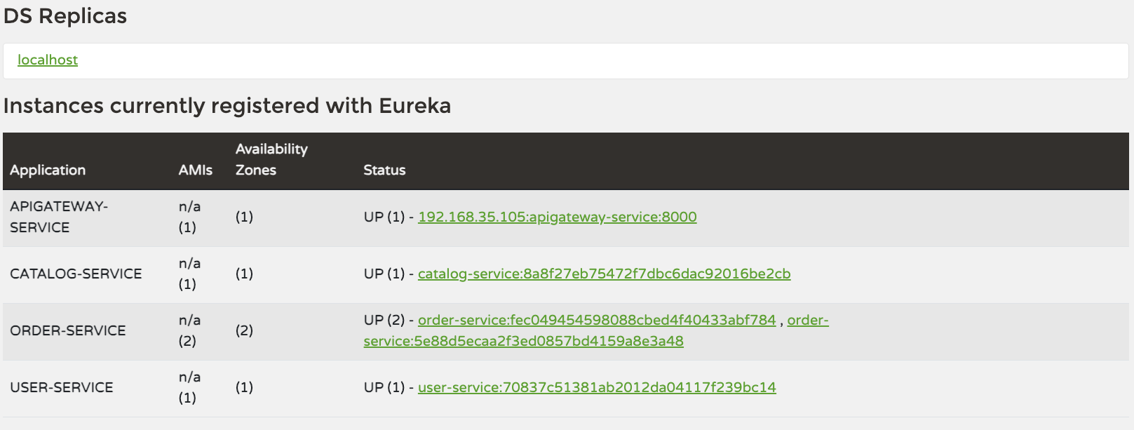Click the Application column header

coord(48,170)
